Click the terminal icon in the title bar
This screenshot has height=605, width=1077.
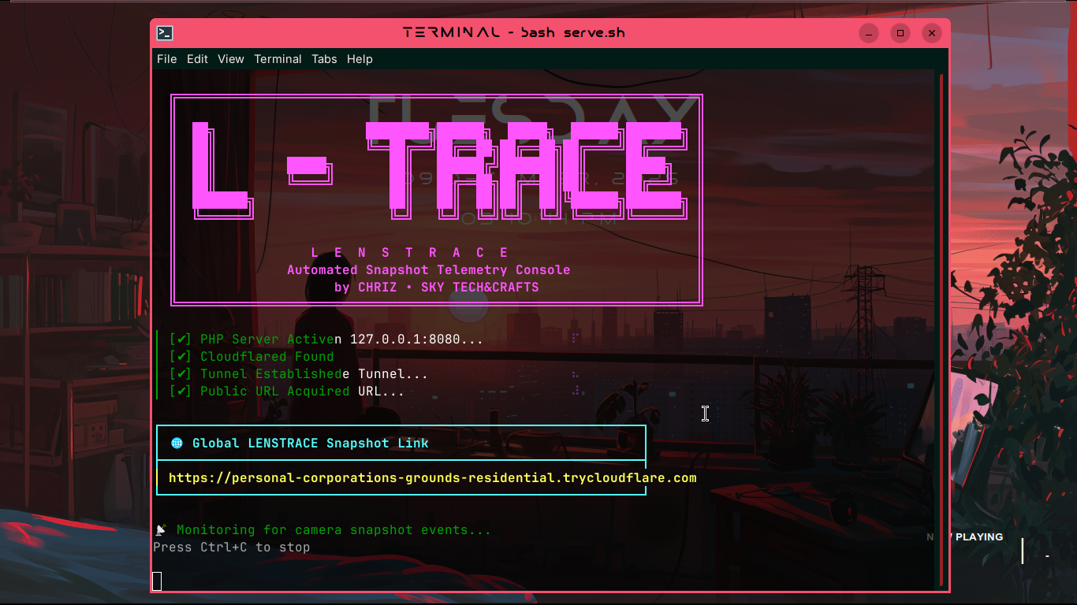[x=165, y=33]
